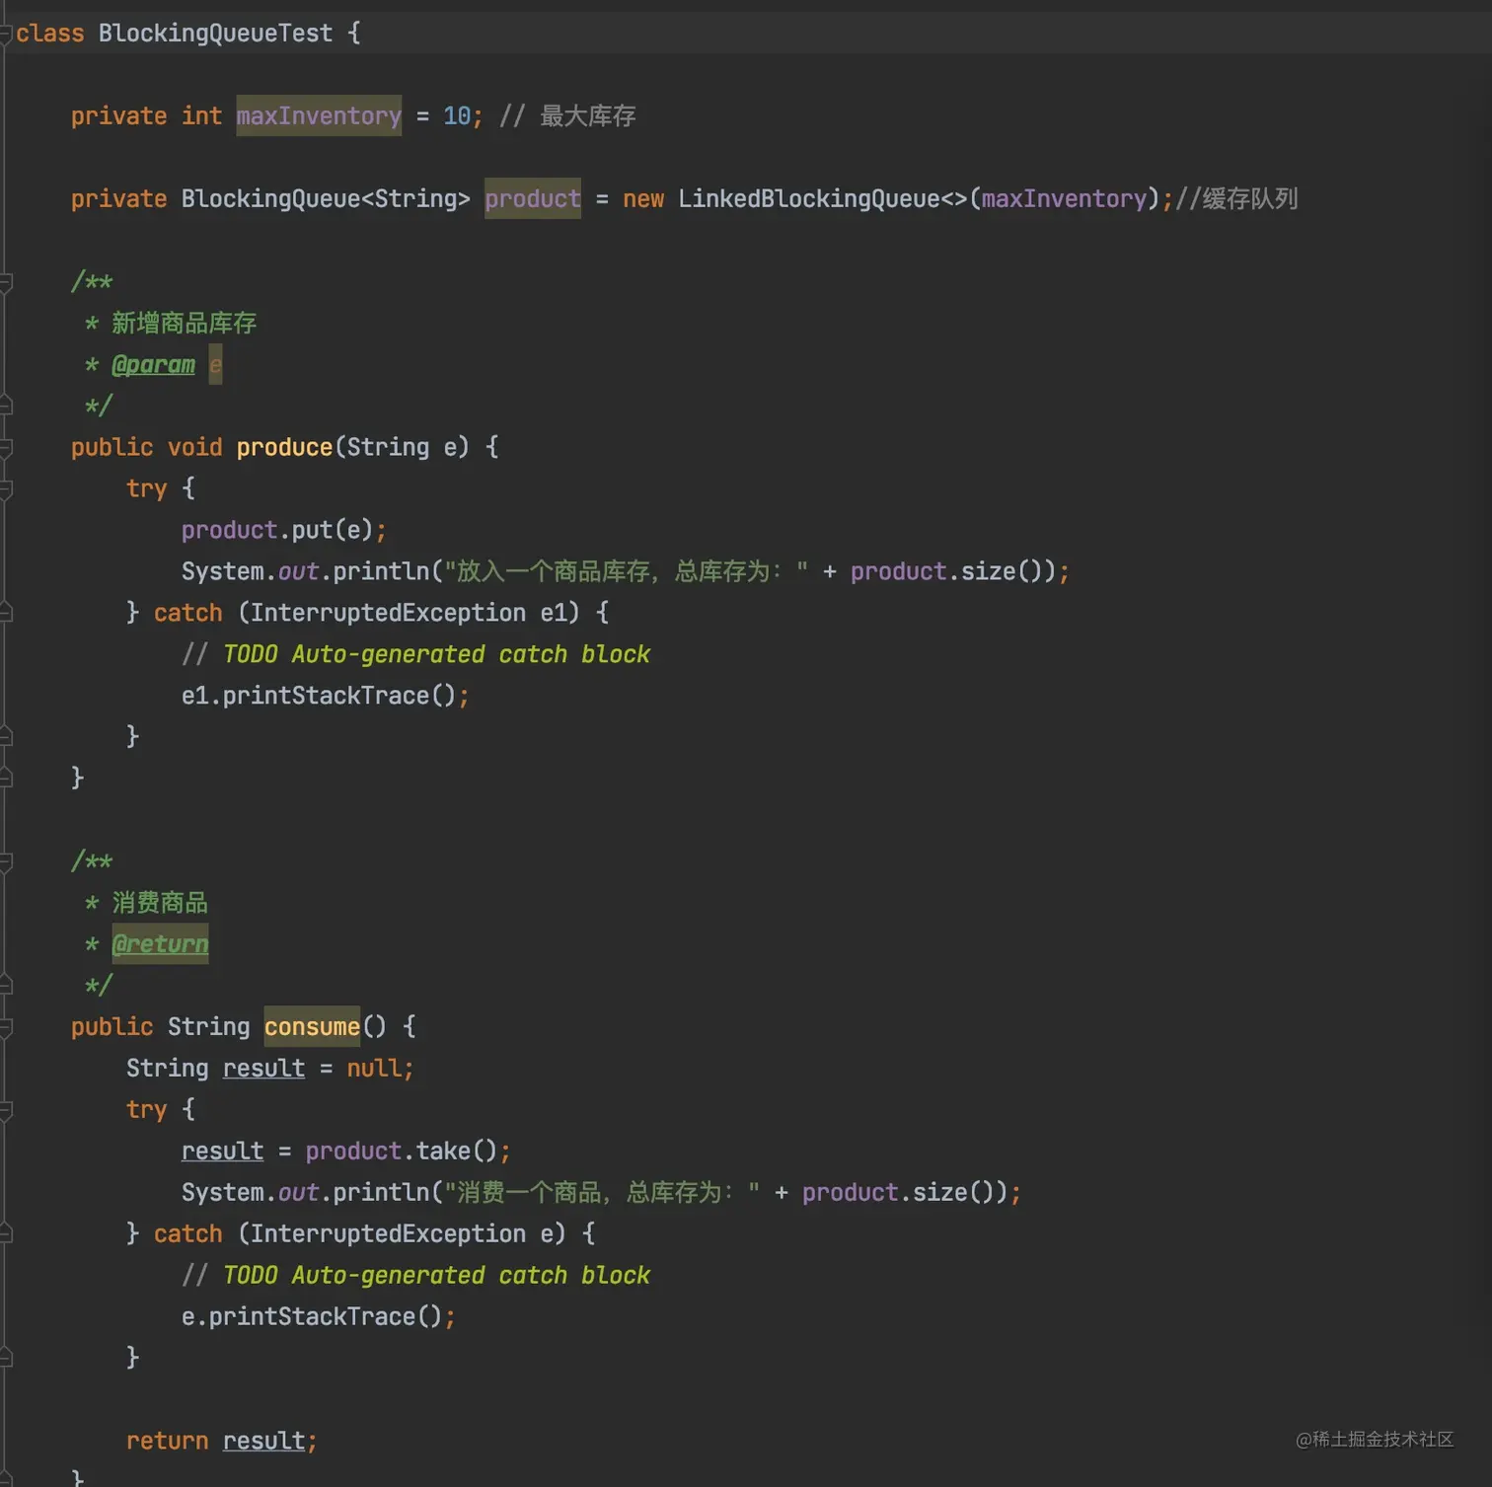Click the highlighted e parameter in Javadoc
This screenshot has height=1487, width=1492.
click(215, 365)
